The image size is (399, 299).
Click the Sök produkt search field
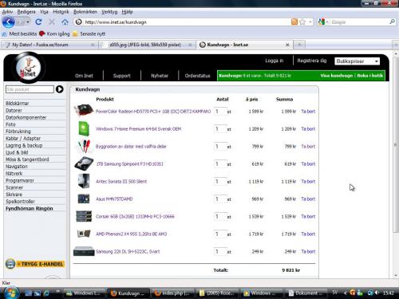click(30, 89)
